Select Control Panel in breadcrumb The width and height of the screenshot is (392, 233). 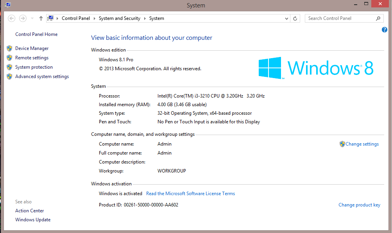76,18
